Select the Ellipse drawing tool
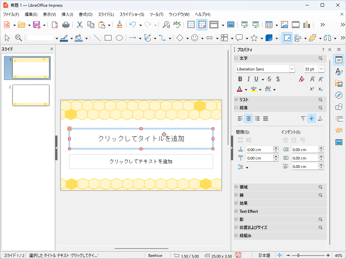Viewport: 346px width, 259px height. pyautogui.click(x=119, y=38)
